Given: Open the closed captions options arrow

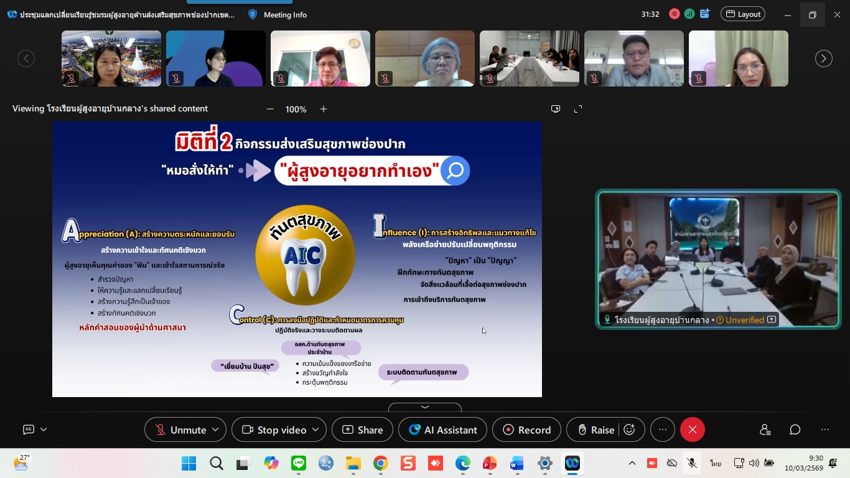Looking at the screenshot, I should click(x=44, y=429).
